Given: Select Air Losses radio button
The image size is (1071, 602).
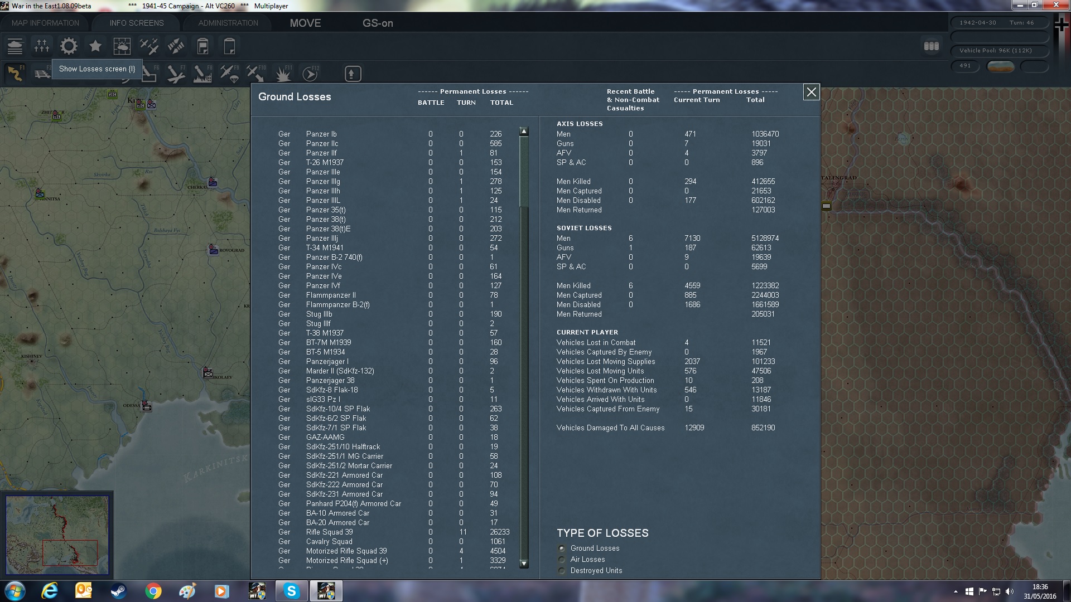Looking at the screenshot, I should [562, 560].
